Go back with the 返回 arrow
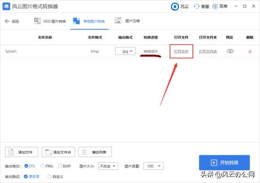This screenshot has height=183, width=260. 12,21
